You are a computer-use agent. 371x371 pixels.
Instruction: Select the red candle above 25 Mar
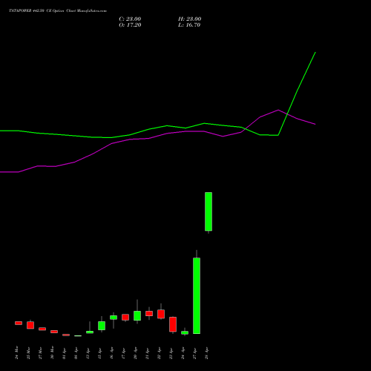click(x=30, y=325)
